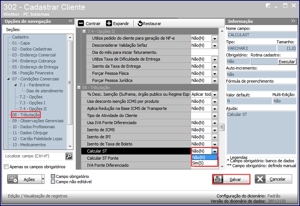Click the sections tree scrollbar down arrow
Image resolution: width=300 pixels, height=206 pixels.
click(x=70, y=147)
